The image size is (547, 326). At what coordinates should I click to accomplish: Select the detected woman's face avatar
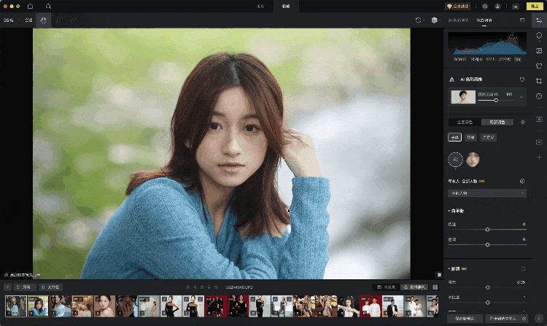tap(473, 158)
